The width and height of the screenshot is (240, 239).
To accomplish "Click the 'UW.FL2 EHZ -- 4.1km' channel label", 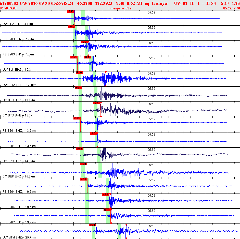I will (x=18, y=24).
